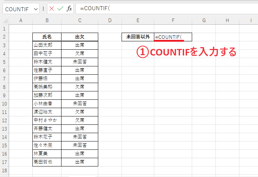Select the name cell 田中花子

pos(47,54)
